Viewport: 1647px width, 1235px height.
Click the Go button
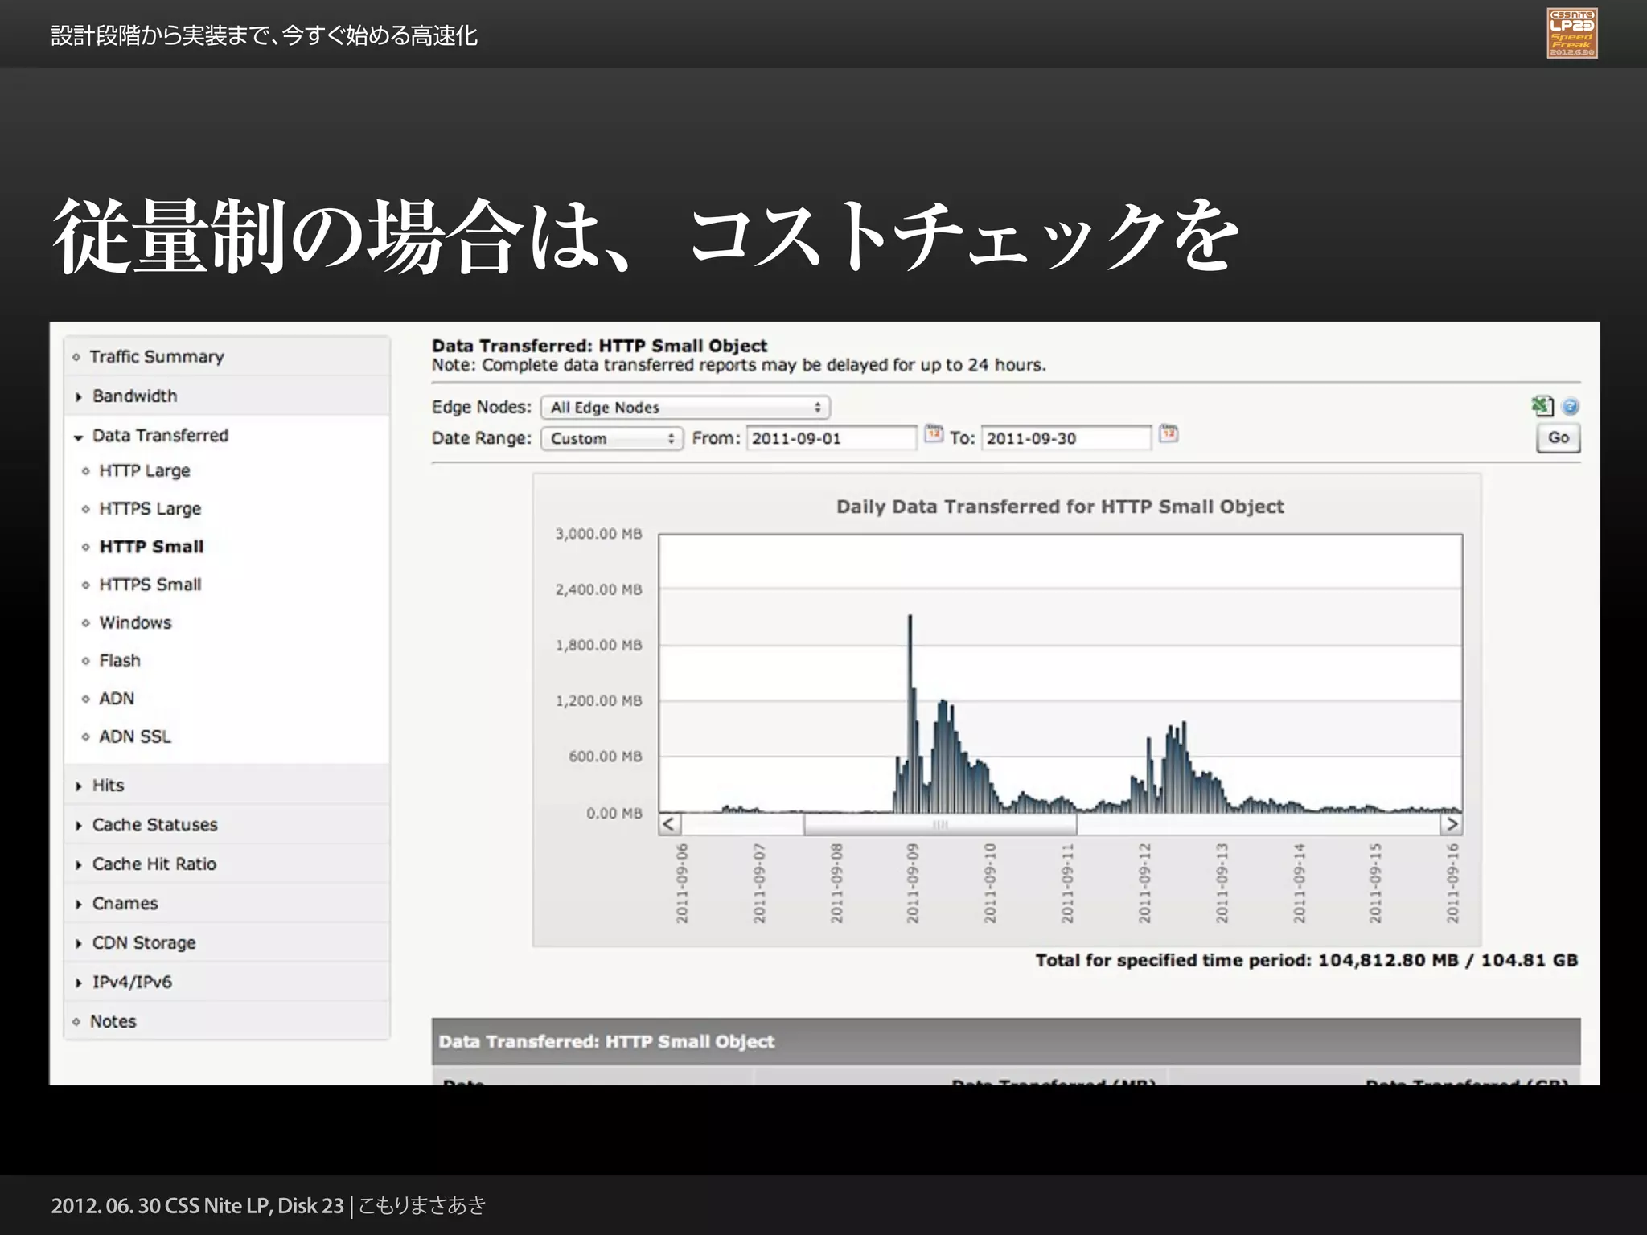(1559, 437)
